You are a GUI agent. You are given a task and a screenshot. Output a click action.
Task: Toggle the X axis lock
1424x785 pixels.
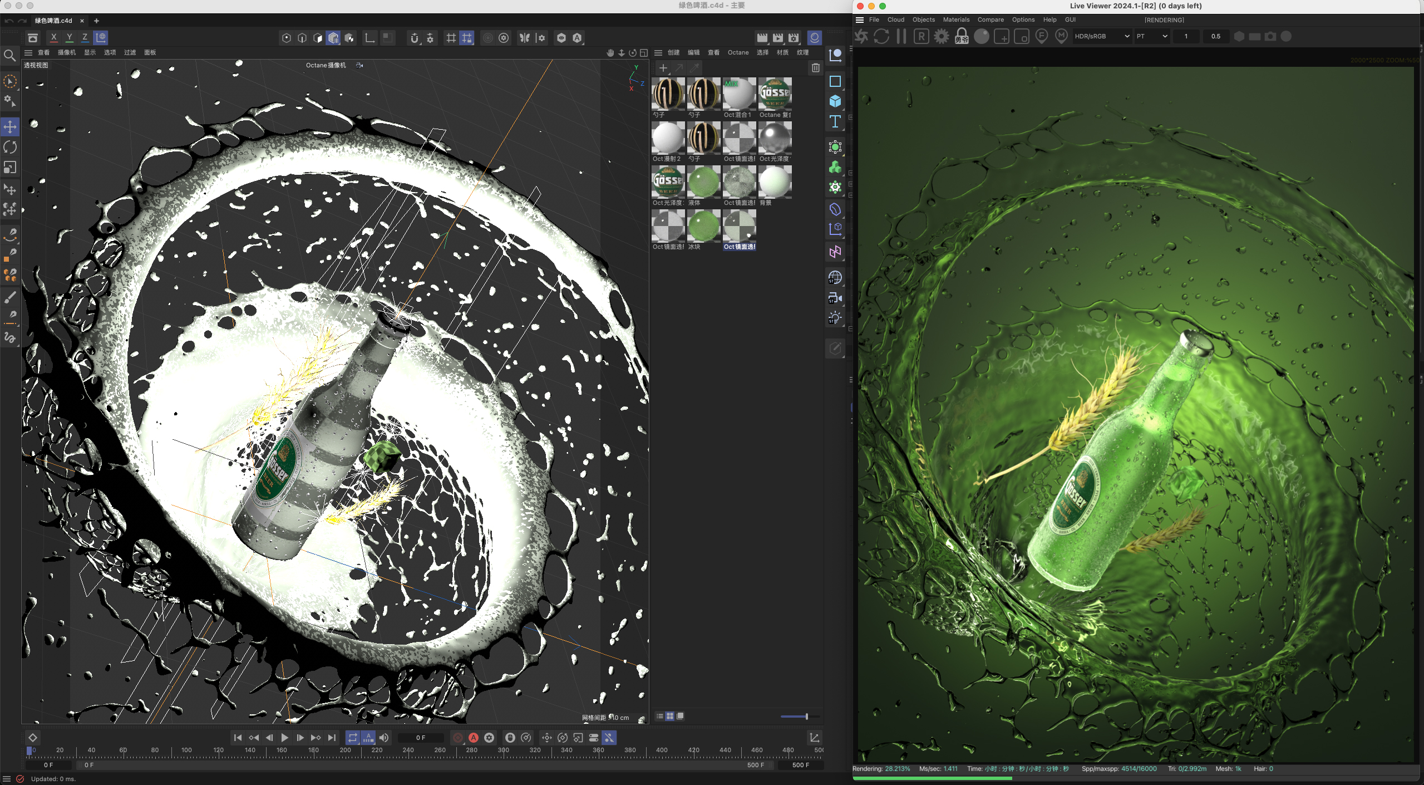click(x=53, y=38)
